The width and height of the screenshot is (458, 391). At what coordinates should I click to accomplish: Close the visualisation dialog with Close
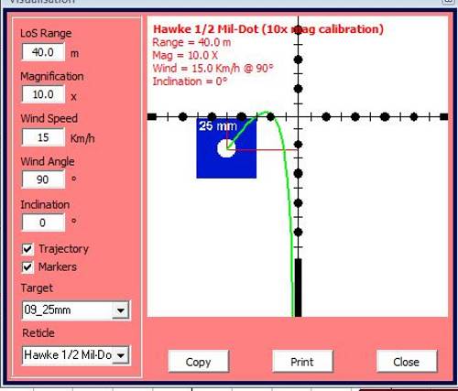[407, 362]
